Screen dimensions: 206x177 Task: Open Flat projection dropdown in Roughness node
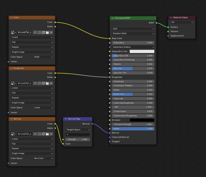pyautogui.click(x=32, y=93)
